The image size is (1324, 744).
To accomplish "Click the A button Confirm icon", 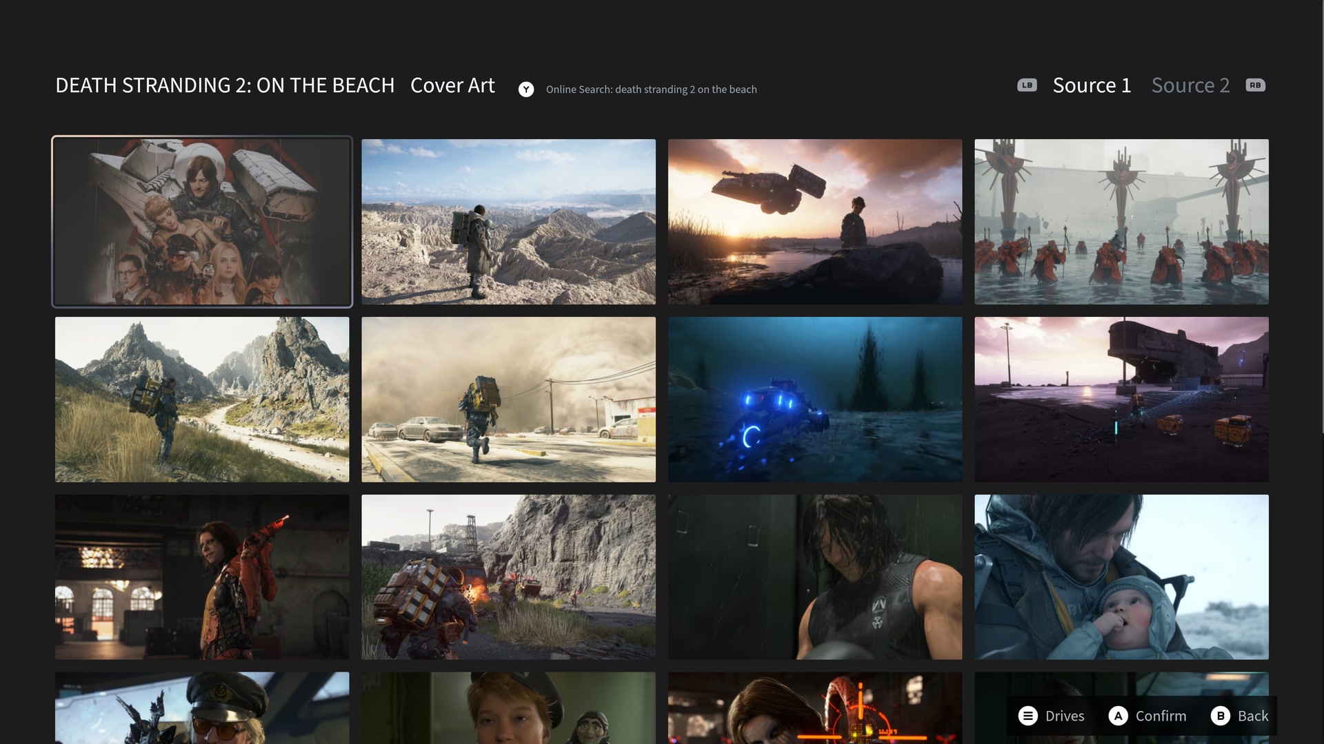I will tap(1118, 716).
